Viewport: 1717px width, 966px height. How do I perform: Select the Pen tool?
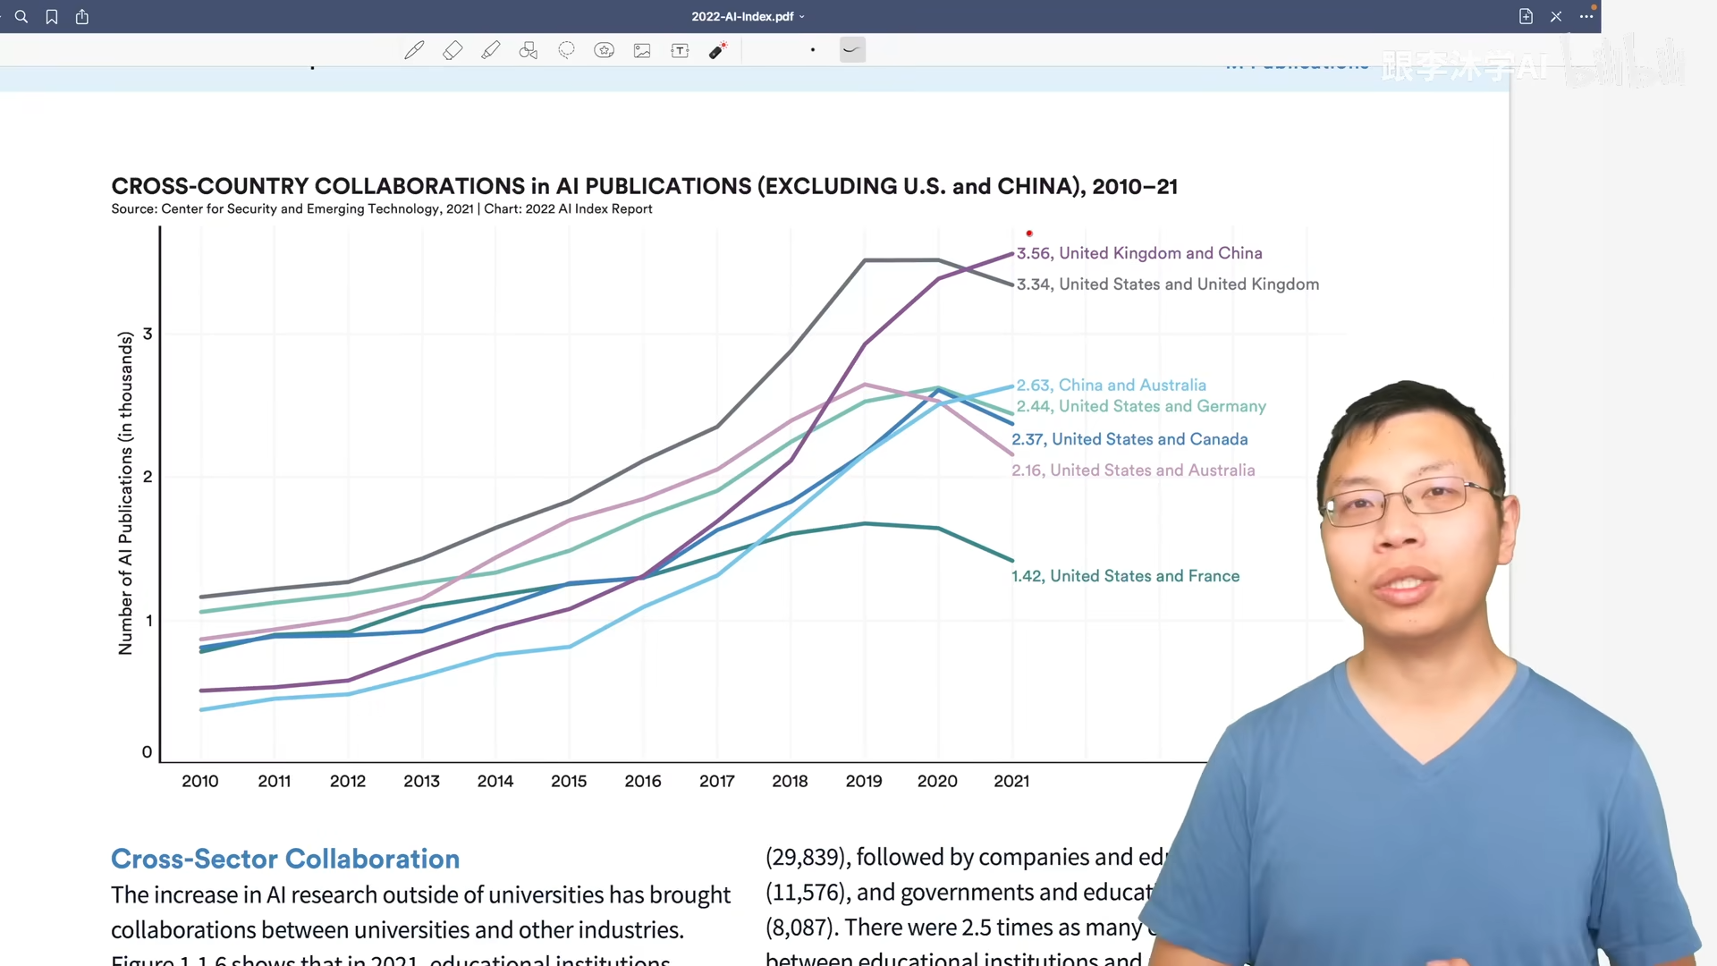tap(414, 50)
